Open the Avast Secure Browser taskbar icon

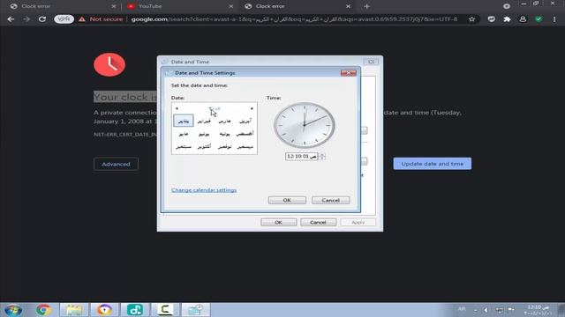click(104, 310)
